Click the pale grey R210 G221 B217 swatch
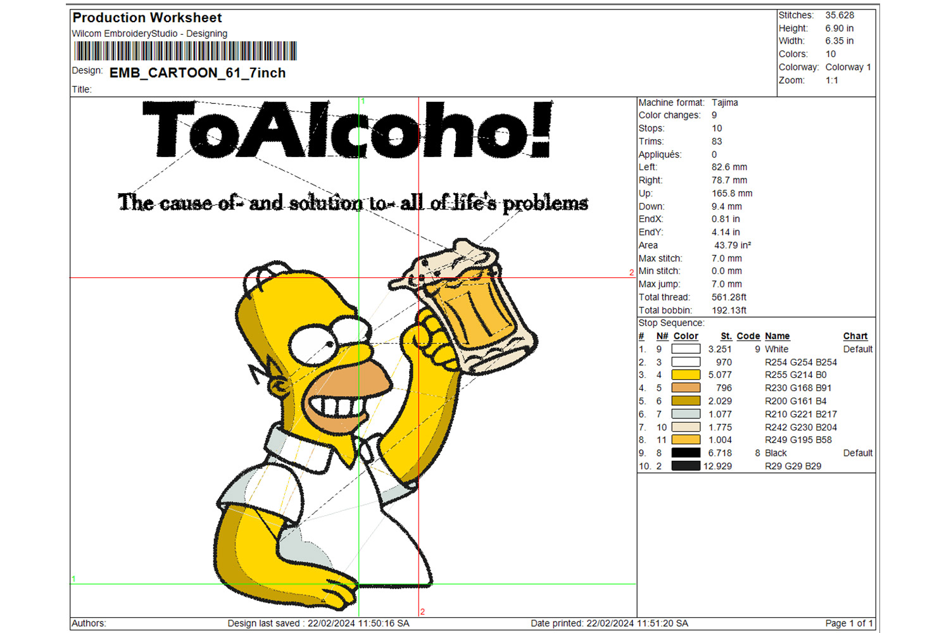 click(x=686, y=414)
